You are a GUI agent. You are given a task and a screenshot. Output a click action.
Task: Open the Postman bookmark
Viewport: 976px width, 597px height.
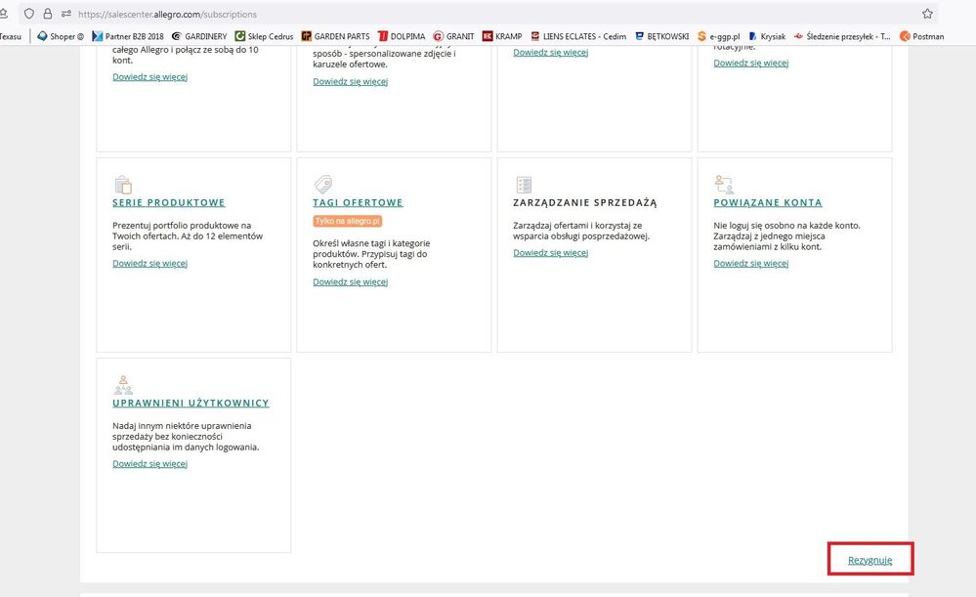921,36
